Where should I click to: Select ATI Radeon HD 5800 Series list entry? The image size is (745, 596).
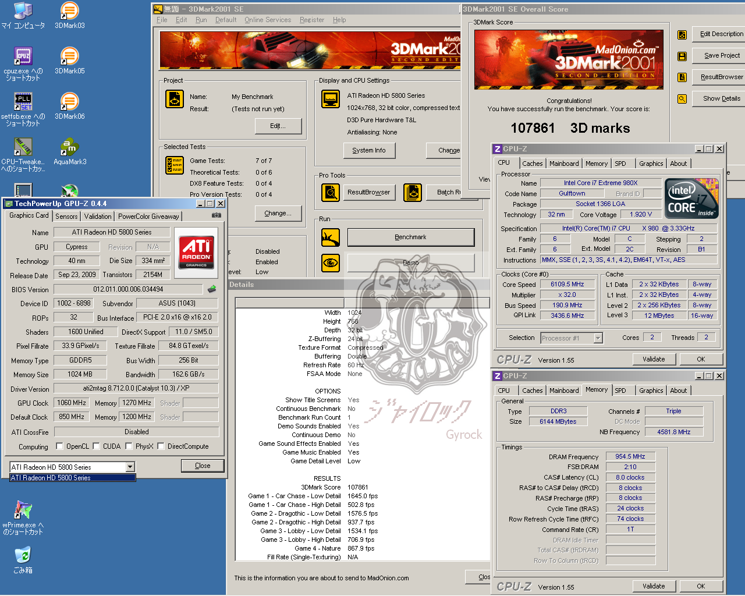[73, 478]
